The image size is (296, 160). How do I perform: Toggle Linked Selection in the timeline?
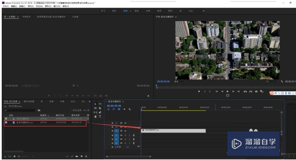pyautogui.click(x=119, y=109)
